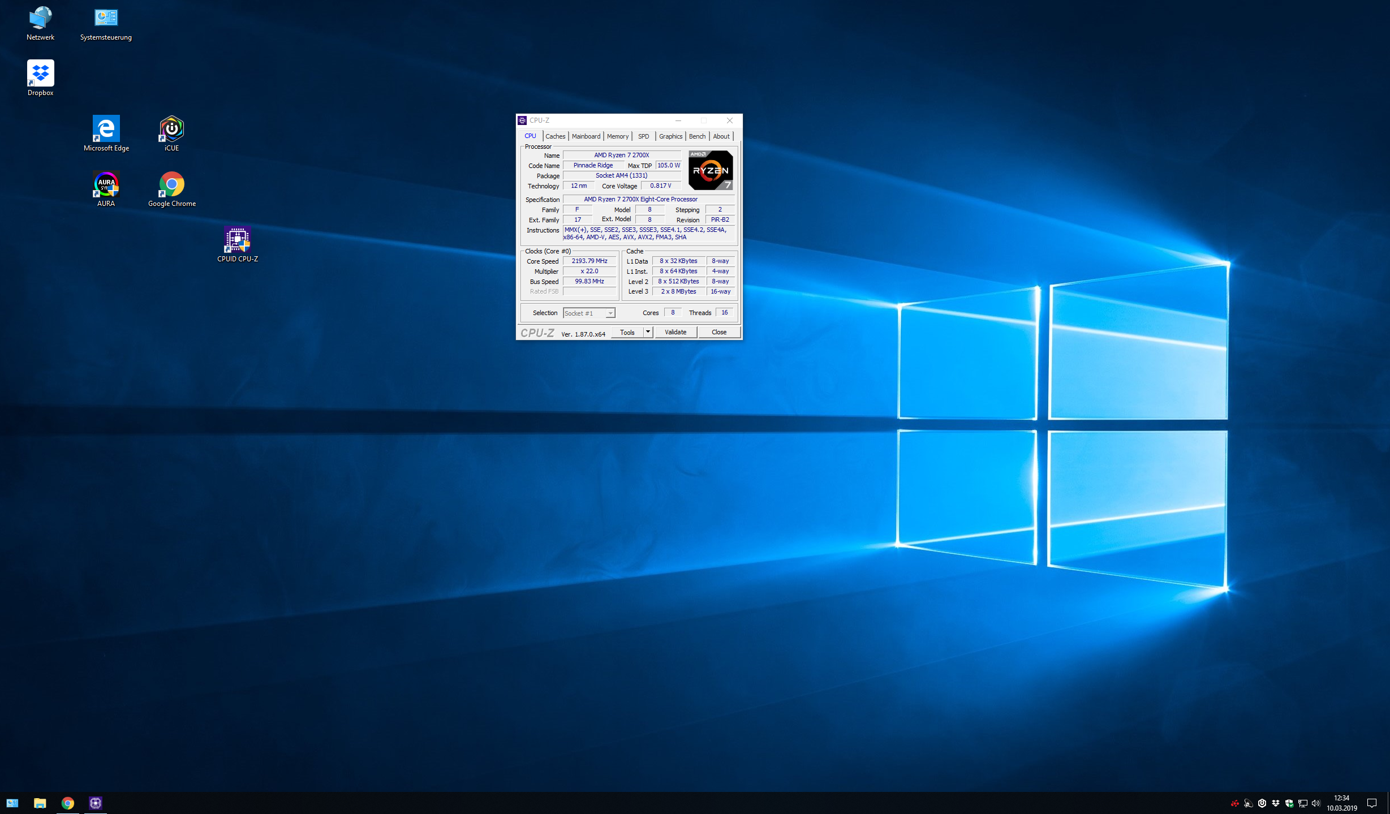Open File Explorer from the taskbar
Viewport: 1390px width, 814px height.
[x=40, y=803]
